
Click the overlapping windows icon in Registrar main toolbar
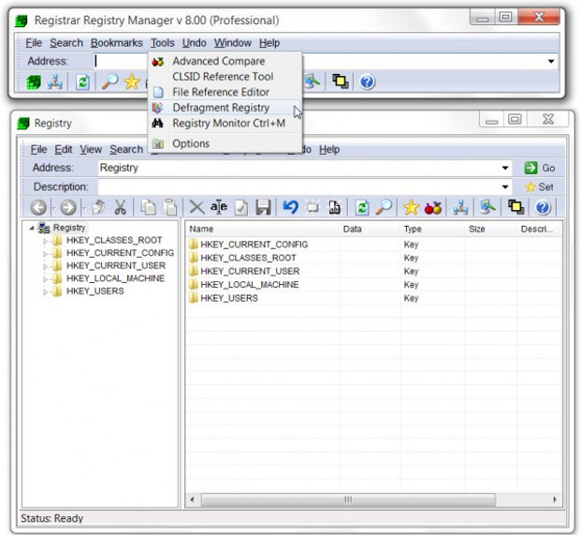(x=341, y=82)
